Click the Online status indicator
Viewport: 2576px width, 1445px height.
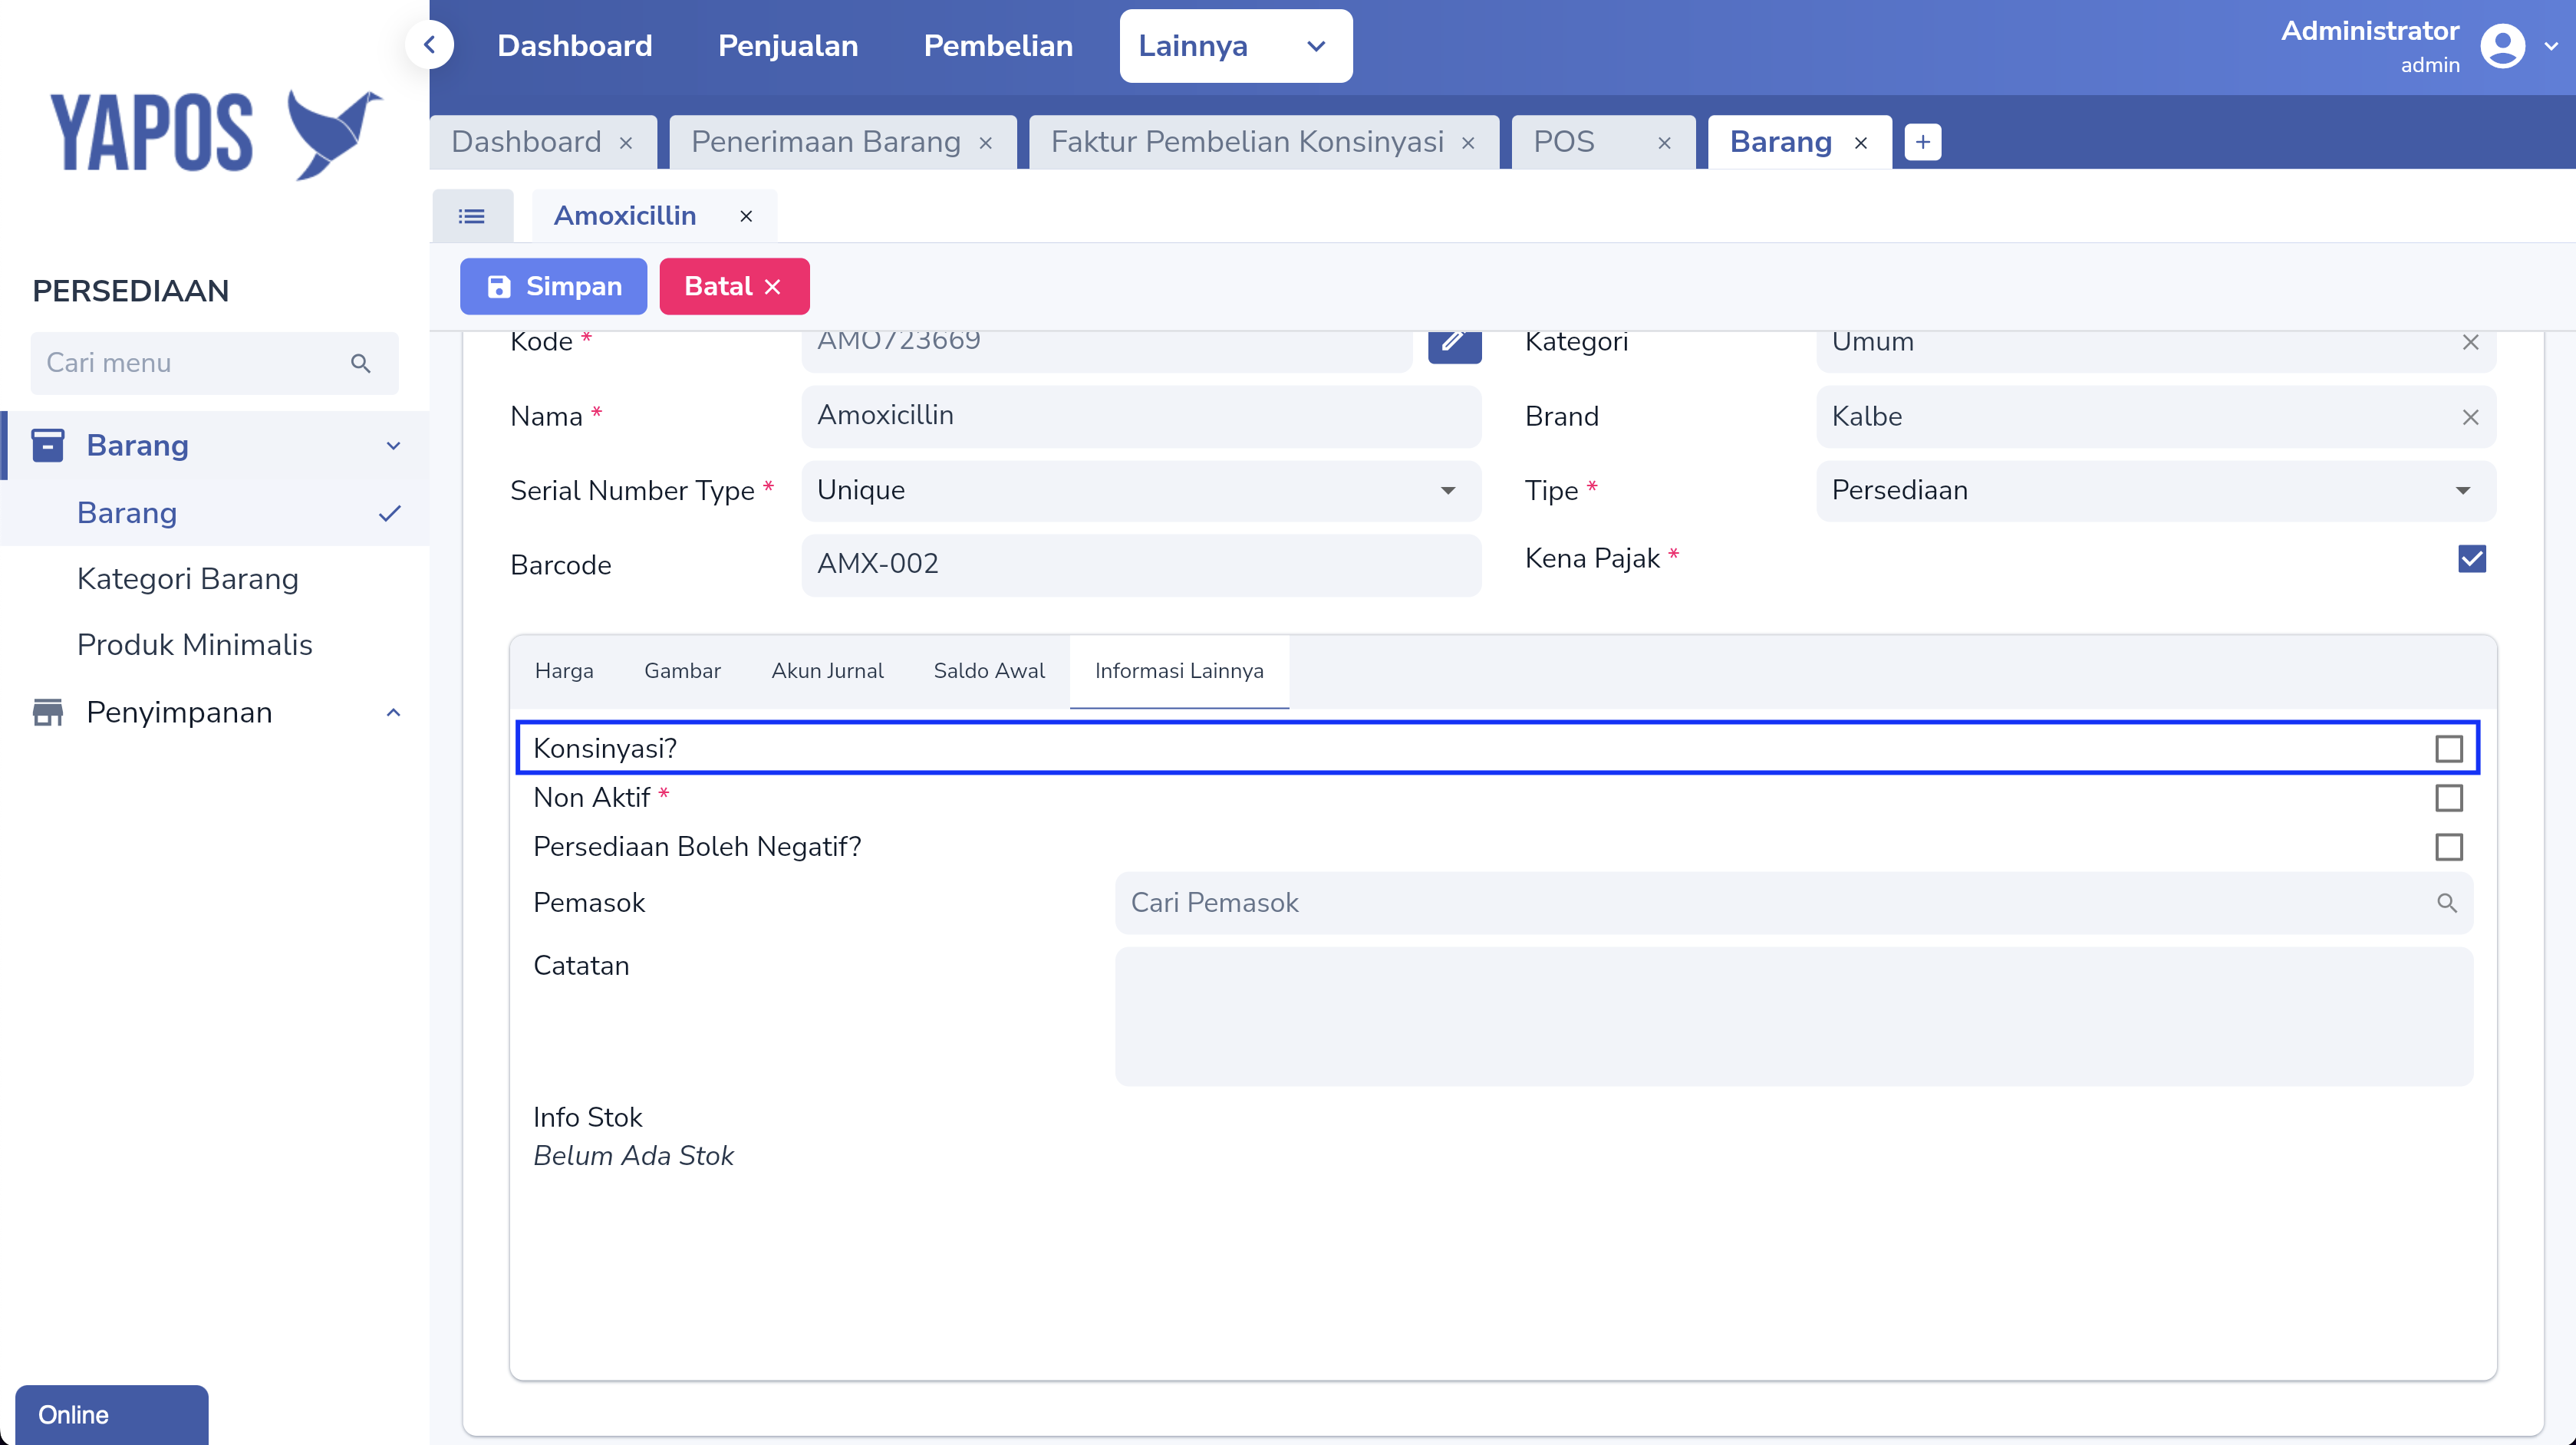112,1414
